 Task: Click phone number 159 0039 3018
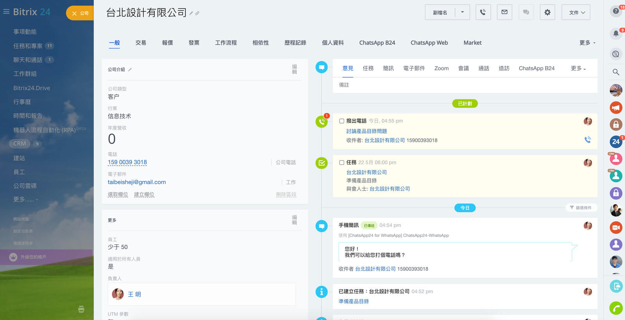[127, 163]
